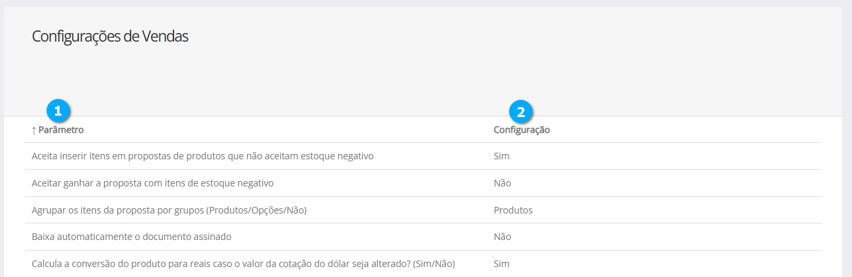Screen dimensions: 852x277
Task: Click the empty gray banner below the title
Action: (424, 79)
